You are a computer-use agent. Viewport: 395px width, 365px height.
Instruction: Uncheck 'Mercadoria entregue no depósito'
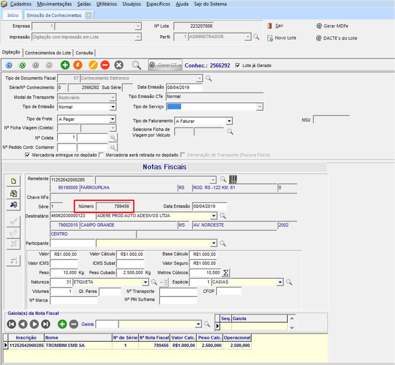pyautogui.click(x=28, y=155)
